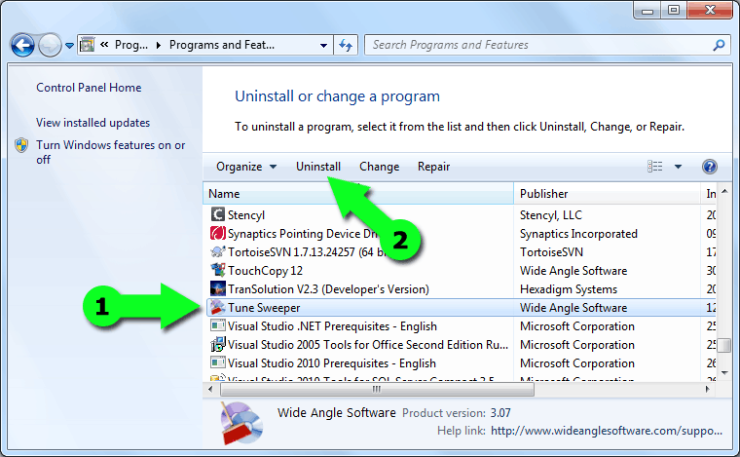Click the large Tune Sweeper details icon
Image resolution: width=740 pixels, height=457 pixels.
pyautogui.click(x=241, y=423)
